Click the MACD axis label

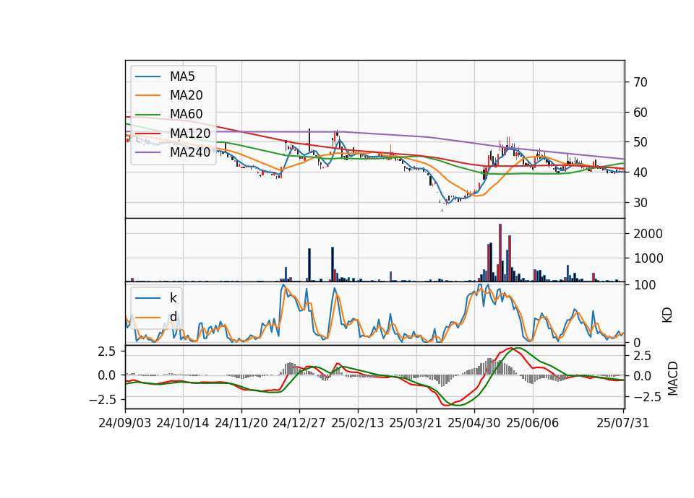(673, 378)
